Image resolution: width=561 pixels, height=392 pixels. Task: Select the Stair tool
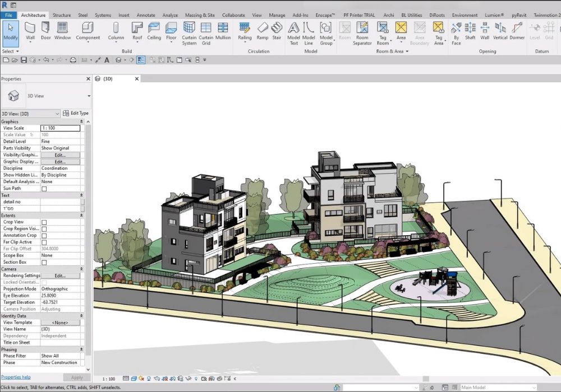(277, 30)
